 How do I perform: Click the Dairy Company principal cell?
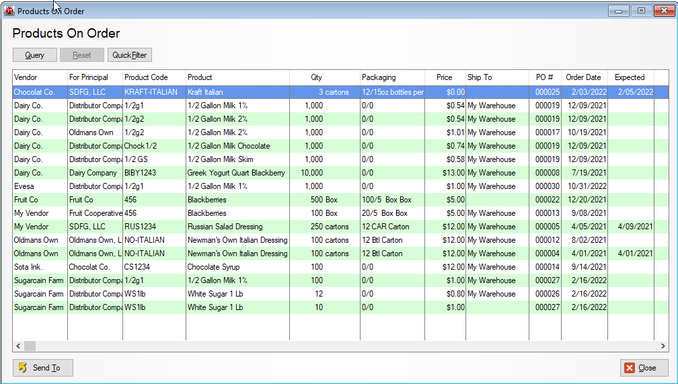pos(95,173)
